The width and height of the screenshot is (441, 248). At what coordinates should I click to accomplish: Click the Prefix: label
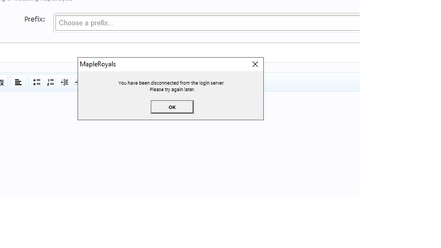(x=34, y=19)
